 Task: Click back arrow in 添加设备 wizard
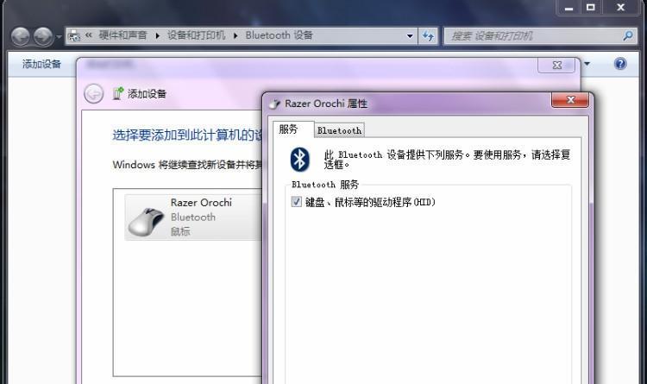[94, 94]
